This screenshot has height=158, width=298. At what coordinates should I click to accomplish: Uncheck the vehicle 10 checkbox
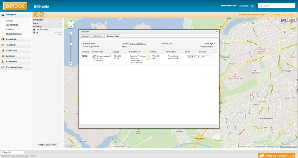[34, 32]
